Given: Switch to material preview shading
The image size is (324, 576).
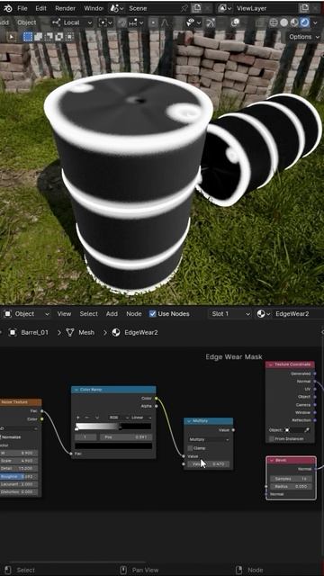Looking at the screenshot, I should (294, 22).
